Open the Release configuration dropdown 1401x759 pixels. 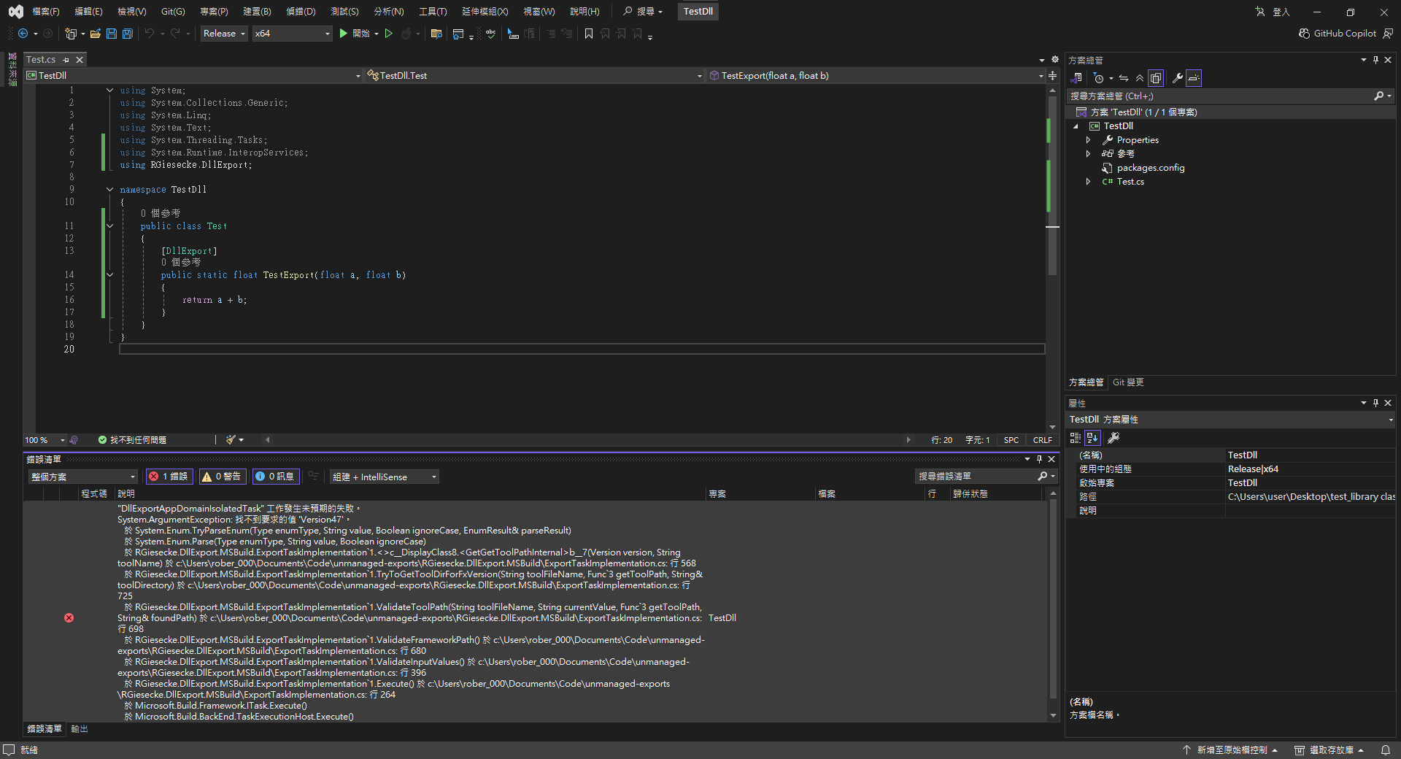224,34
